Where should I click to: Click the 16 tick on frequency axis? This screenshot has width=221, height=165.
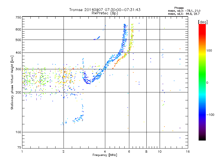187,152
